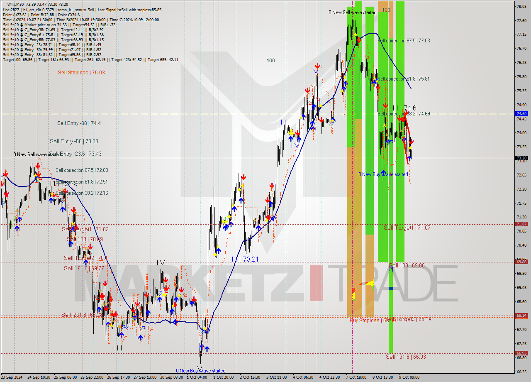531x382 pixels.
Task: Select the 'Sell 161.8 | 66.93' label
Action: (406, 357)
